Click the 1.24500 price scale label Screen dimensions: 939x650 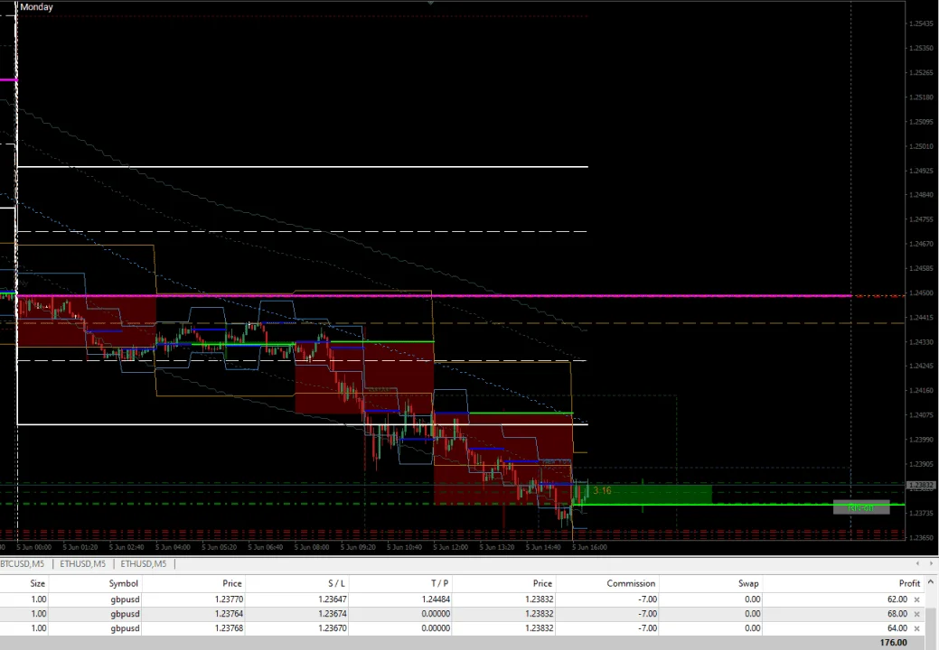click(921, 293)
